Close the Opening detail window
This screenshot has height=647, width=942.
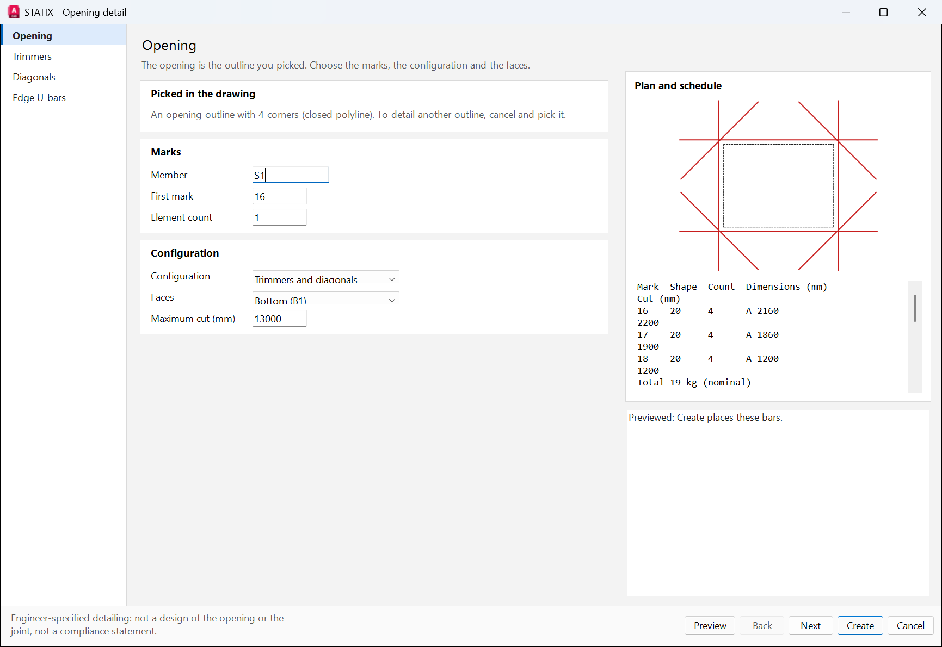tap(922, 12)
